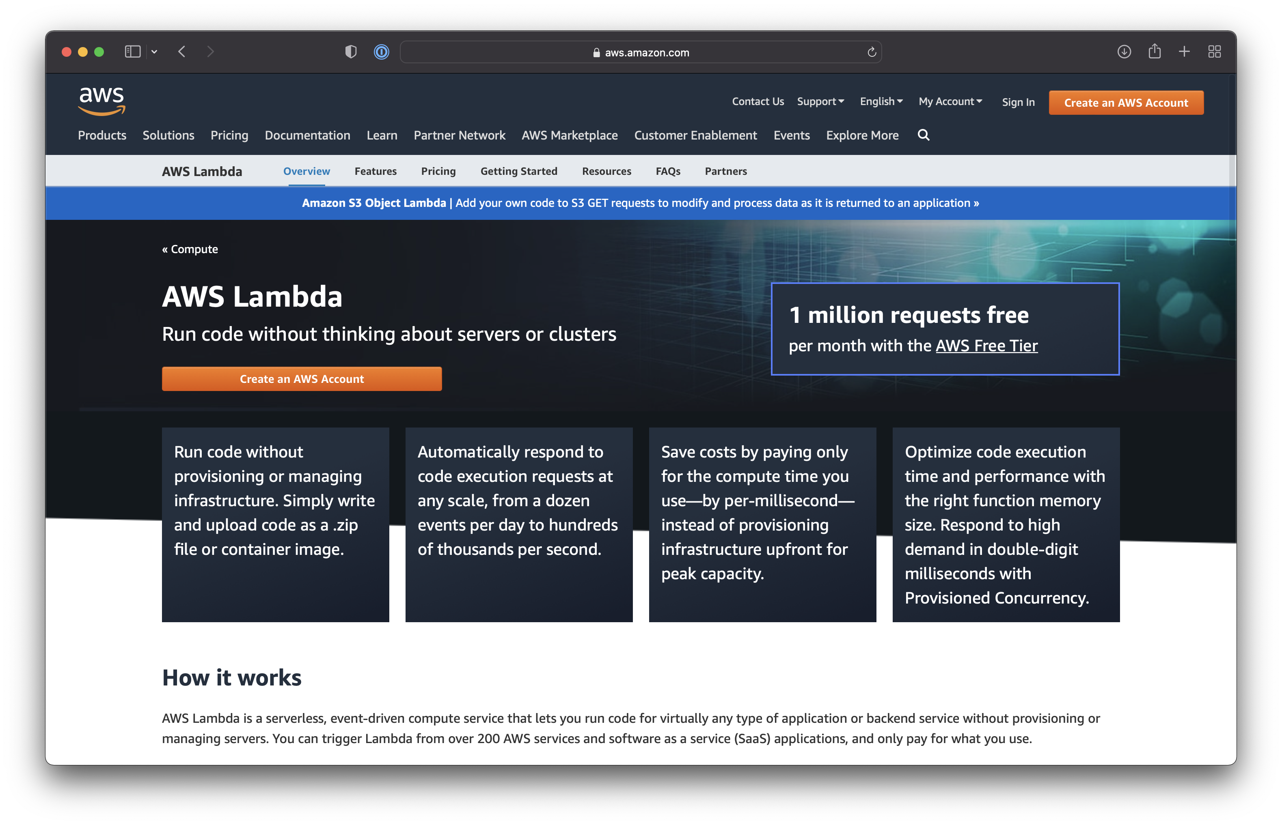Click the aws.amazon.com address bar

point(641,52)
